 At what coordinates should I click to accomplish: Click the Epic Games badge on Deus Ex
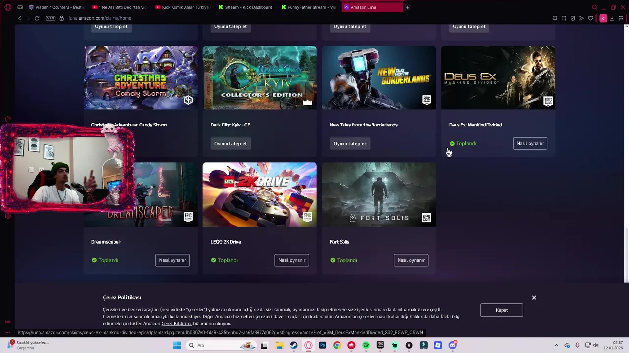pos(548,101)
